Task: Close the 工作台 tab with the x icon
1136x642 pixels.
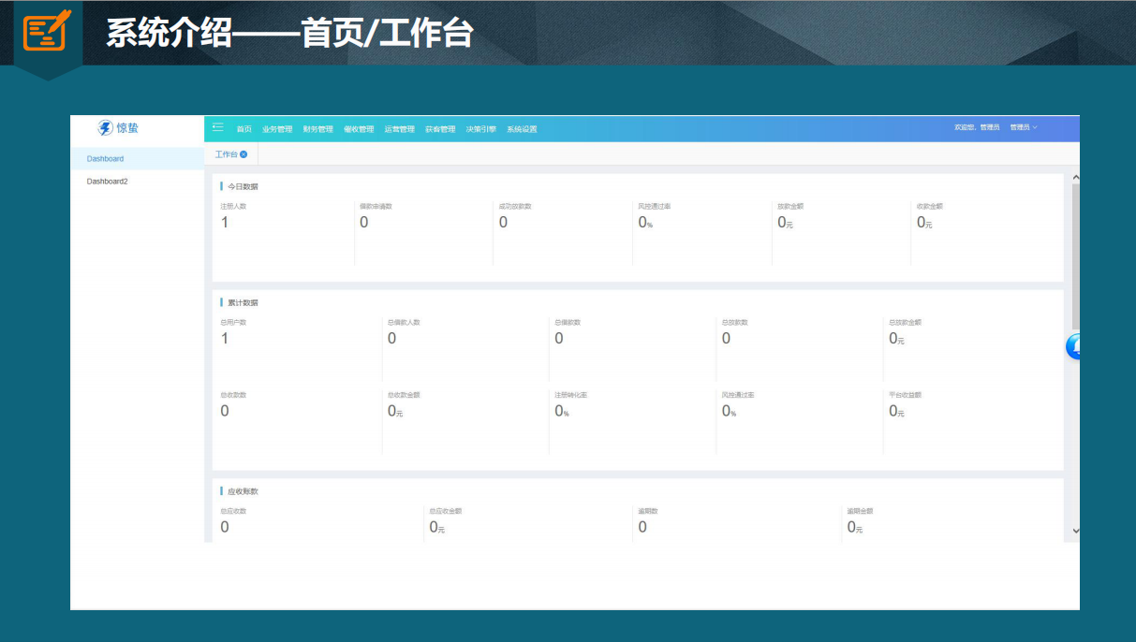Action: pos(243,154)
